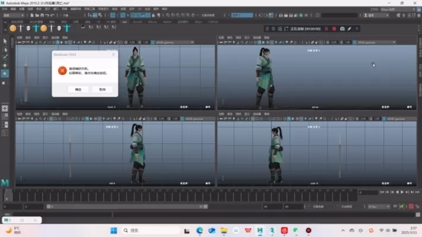The height and width of the screenshot is (237, 422).
Task: Take a screenshot with the camera icon
Action: (342, 29)
